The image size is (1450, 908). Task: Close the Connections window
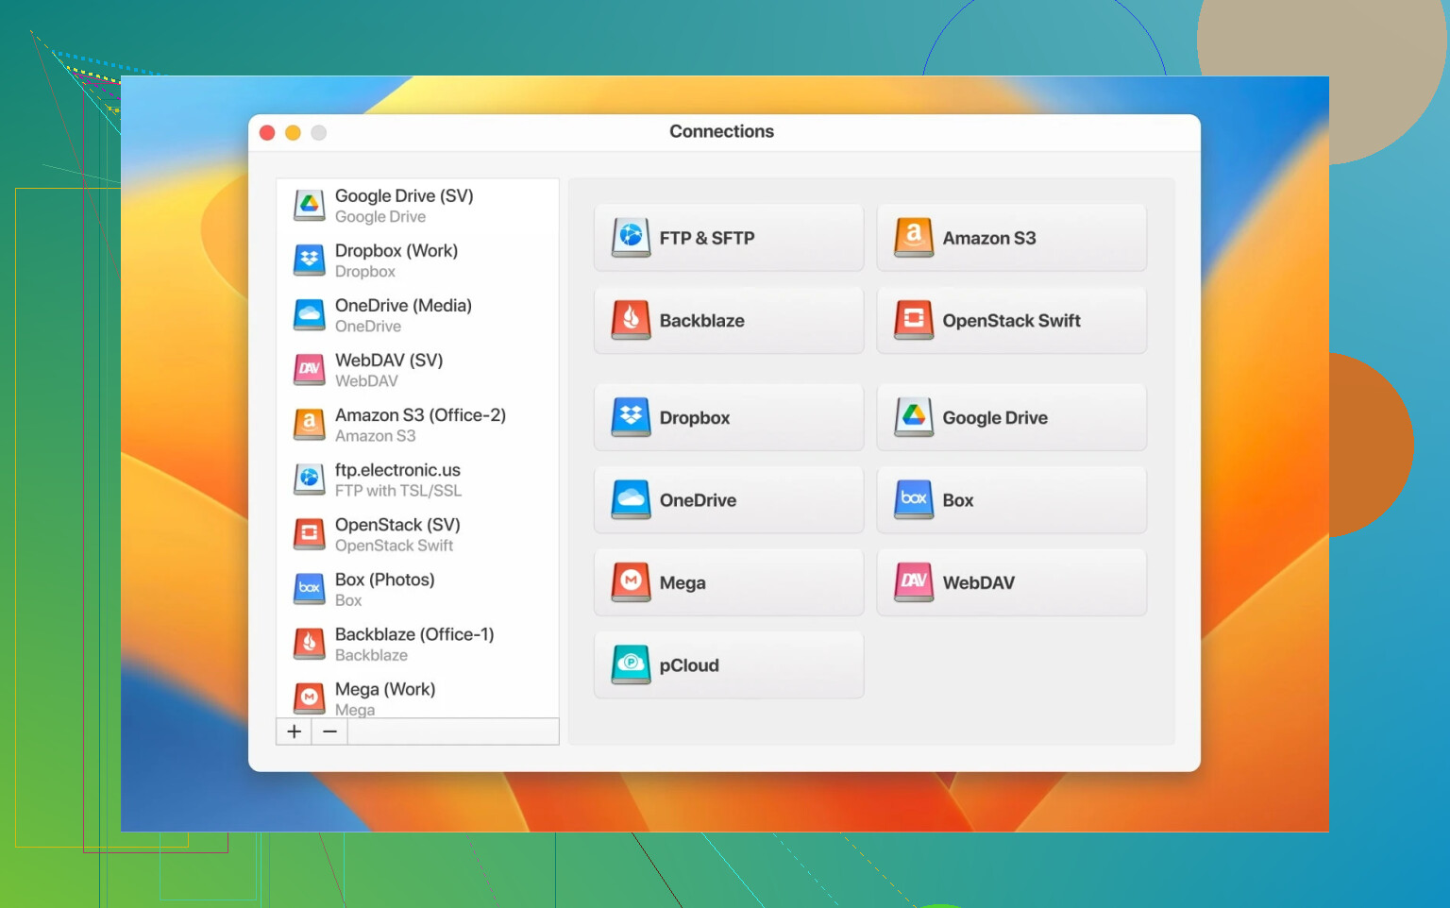267,133
